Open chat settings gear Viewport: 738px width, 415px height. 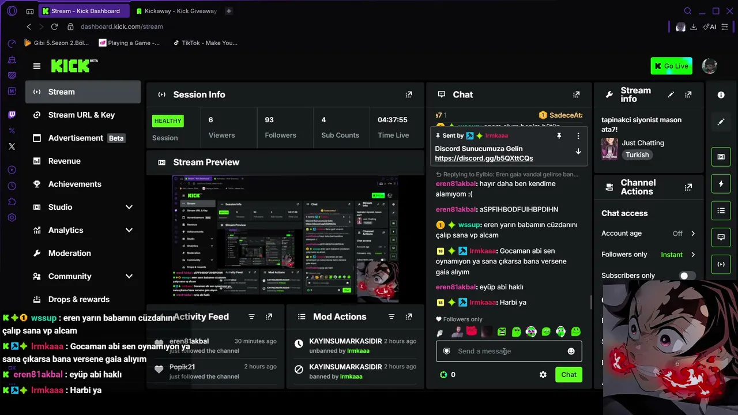pyautogui.click(x=543, y=375)
